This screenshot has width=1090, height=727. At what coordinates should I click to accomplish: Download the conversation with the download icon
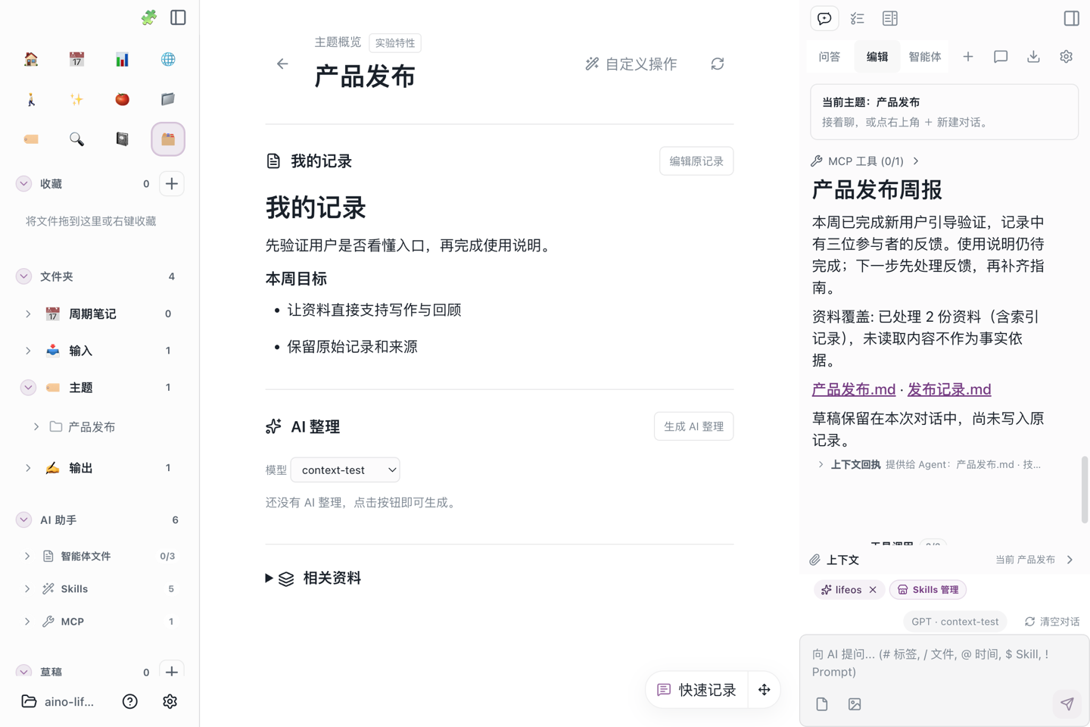1033,57
